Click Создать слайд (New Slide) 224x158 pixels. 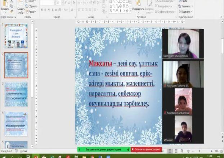[21, 6]
